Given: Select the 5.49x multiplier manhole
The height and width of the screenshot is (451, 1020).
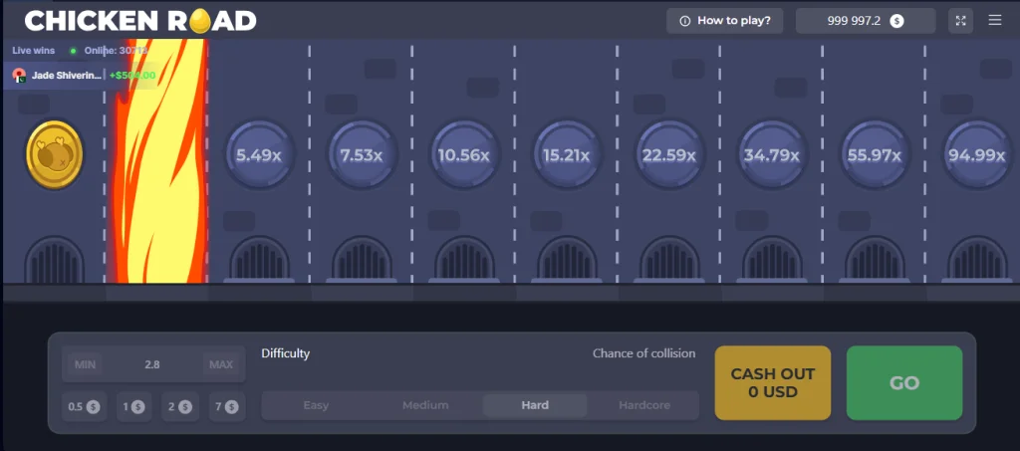Looking at the screenshot, I should [259, 154].
